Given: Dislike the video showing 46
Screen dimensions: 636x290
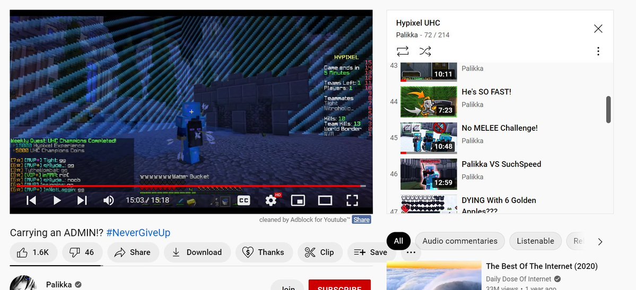Looking at the screenshot, I should [82, 252].
